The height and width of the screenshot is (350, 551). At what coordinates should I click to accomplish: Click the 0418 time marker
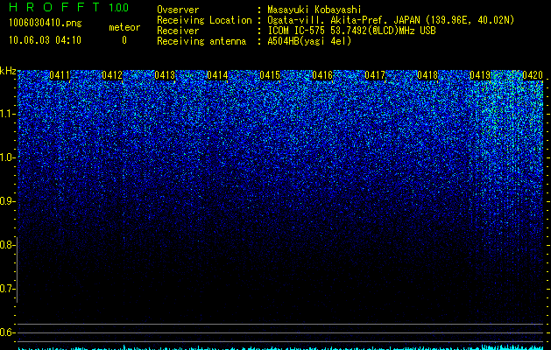pos(427,75)
